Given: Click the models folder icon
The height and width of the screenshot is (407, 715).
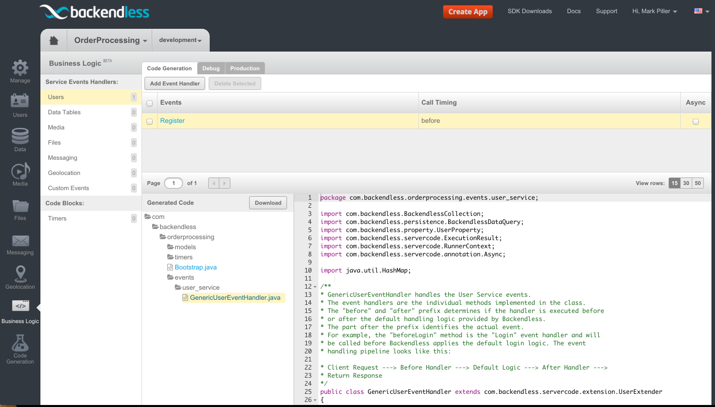Looking at the screenshot, I should (x=170, y=247).
